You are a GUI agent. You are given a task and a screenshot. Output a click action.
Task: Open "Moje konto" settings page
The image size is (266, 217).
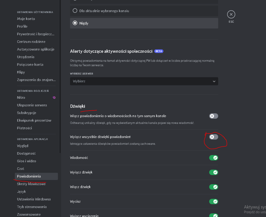pyautogui.click(x=26, y=19)
